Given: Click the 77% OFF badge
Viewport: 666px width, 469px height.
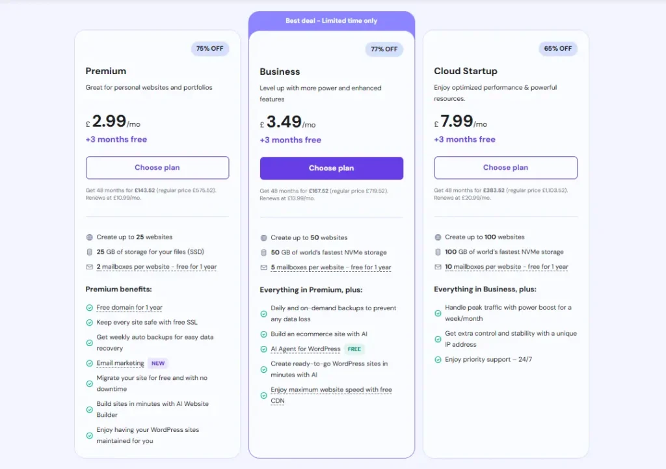Looking at the screenshot, I should tap(384, 49).
